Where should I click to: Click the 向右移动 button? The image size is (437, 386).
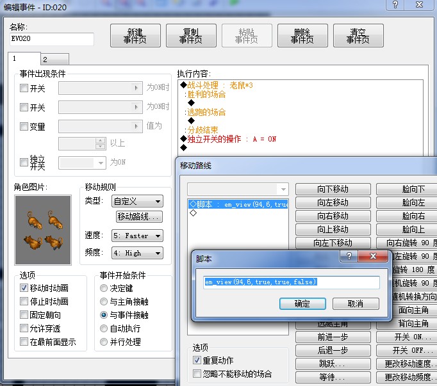(333, 216)
